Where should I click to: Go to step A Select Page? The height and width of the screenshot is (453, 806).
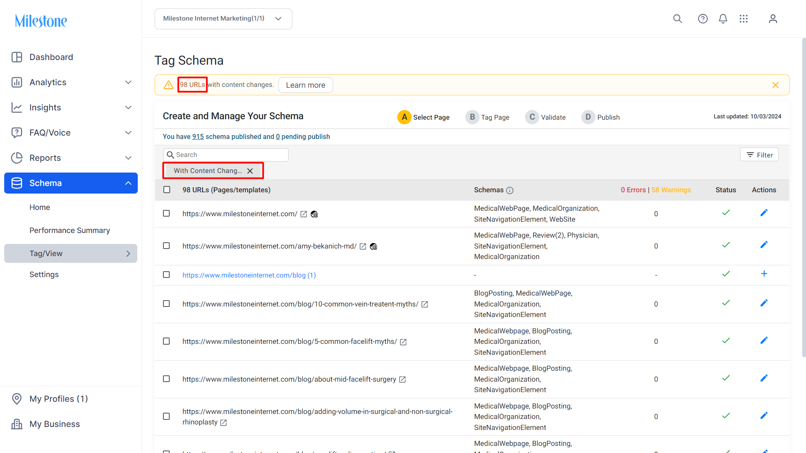tap(423, 117)
